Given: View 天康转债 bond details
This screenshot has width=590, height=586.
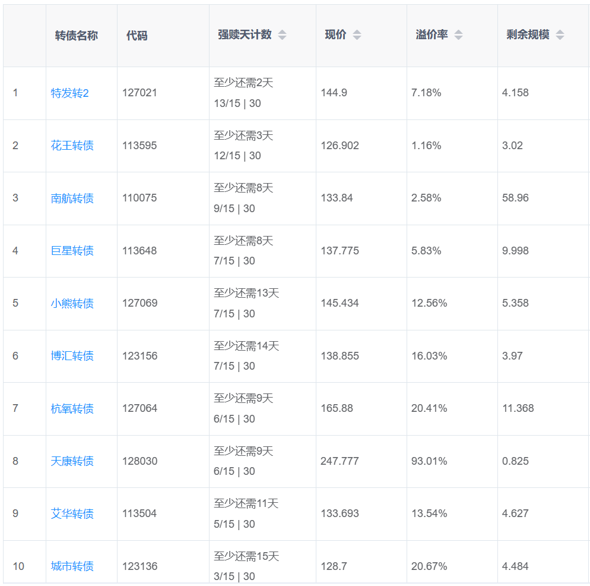Looking at the screenshot, I should click(x=72, y=461).
